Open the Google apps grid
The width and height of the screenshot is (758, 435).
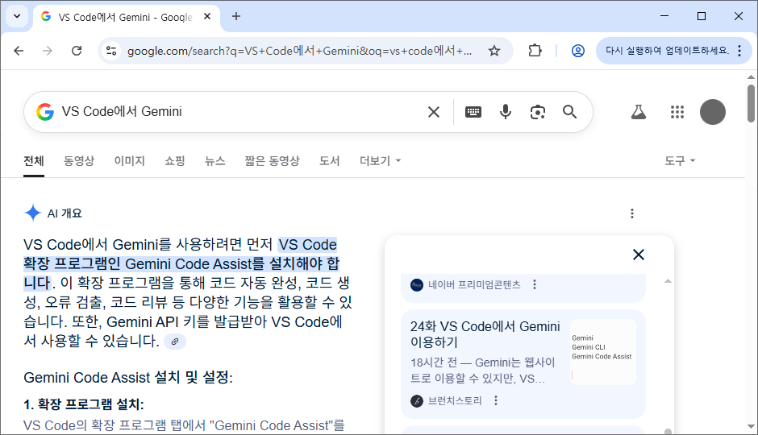pos(677,112)
